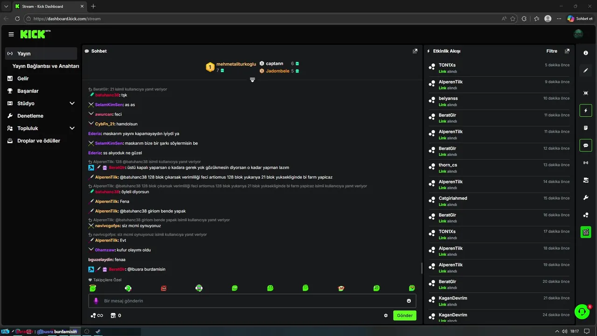Click captann in the leaderboard

(274, 63)
